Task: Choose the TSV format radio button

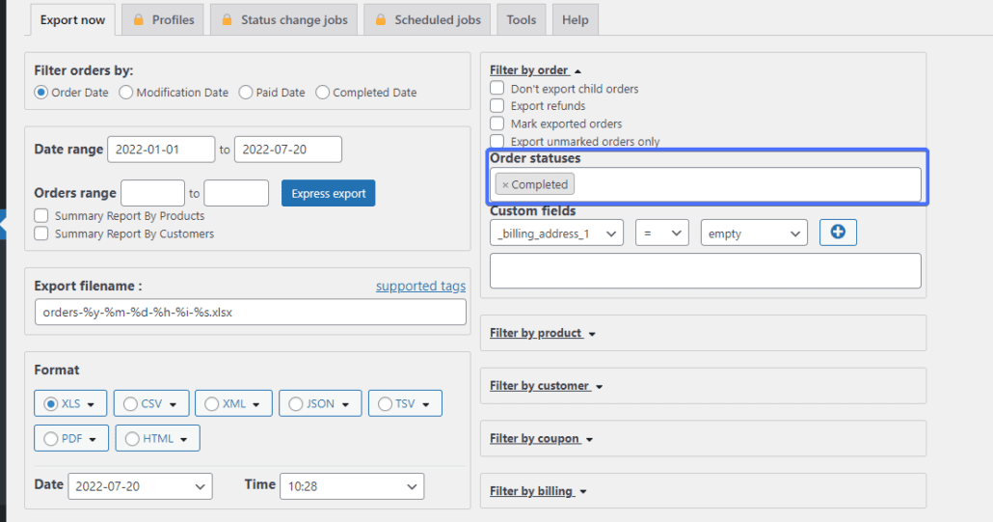Action: [x=385, y=403]
